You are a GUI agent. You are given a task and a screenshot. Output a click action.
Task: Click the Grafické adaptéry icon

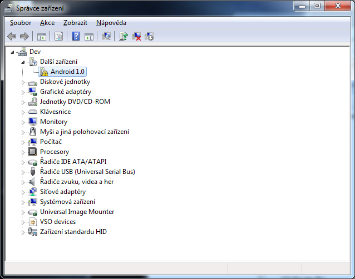point(33,92)
